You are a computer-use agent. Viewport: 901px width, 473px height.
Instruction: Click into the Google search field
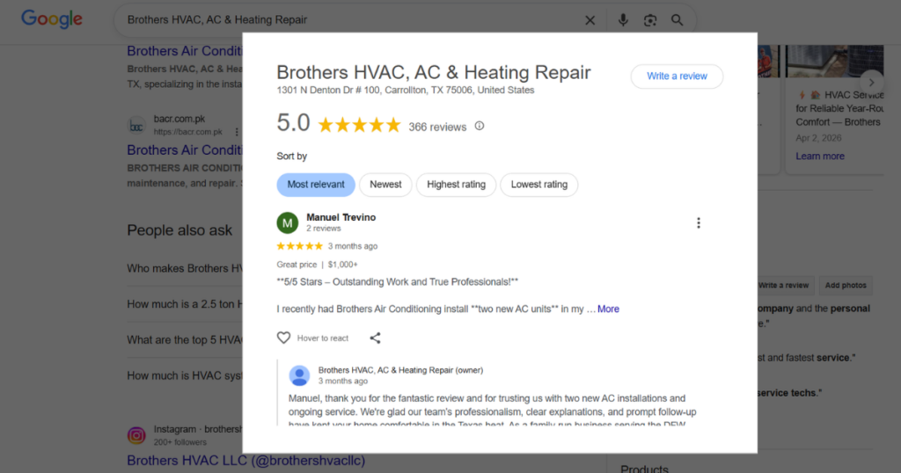(352, 20)
